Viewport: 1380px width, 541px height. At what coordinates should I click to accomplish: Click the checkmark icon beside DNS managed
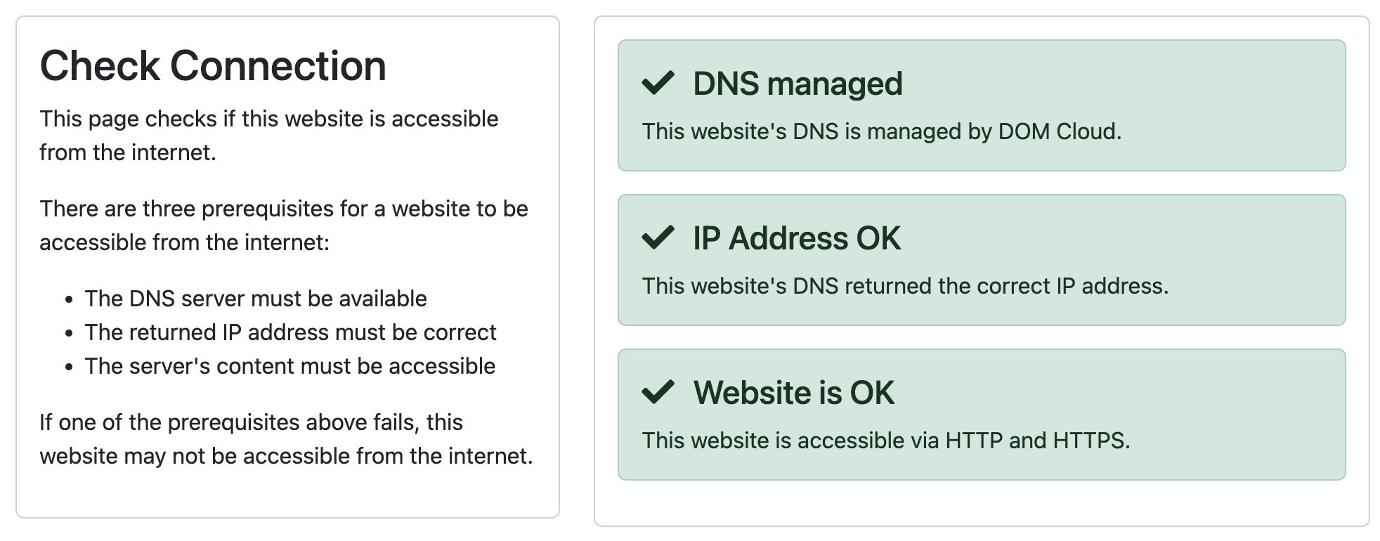tap(658, 83)
